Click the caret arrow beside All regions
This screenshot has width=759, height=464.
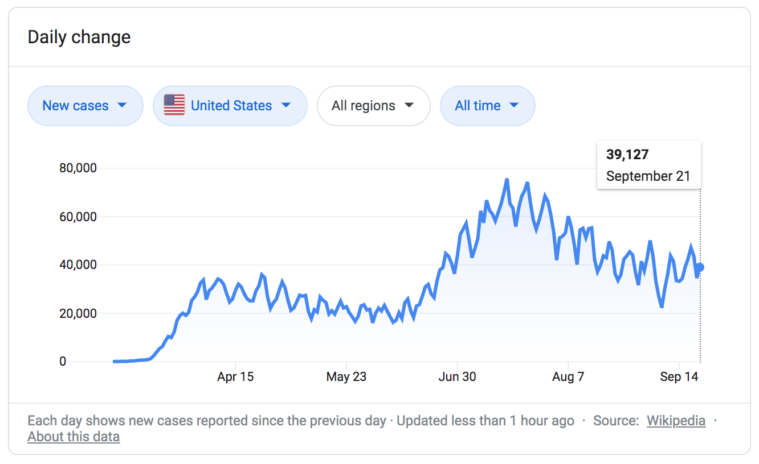point(409,105)
